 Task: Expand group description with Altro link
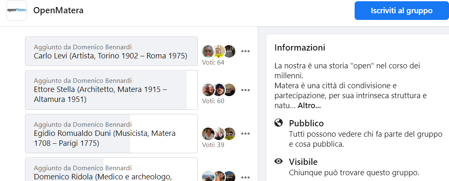coord(309,106)
